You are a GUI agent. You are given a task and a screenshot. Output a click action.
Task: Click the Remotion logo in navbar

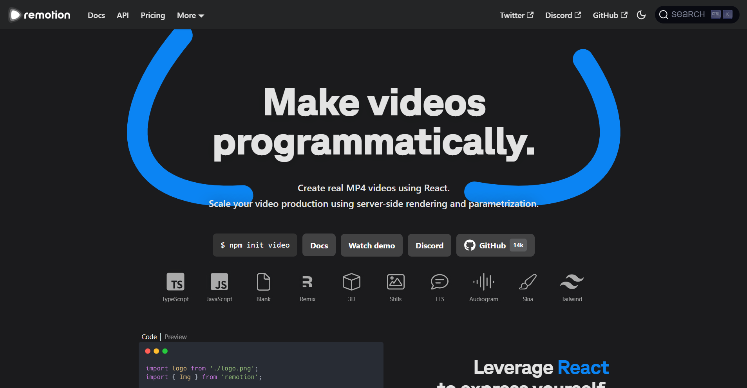pyautogui.click(x=40, y=15)
